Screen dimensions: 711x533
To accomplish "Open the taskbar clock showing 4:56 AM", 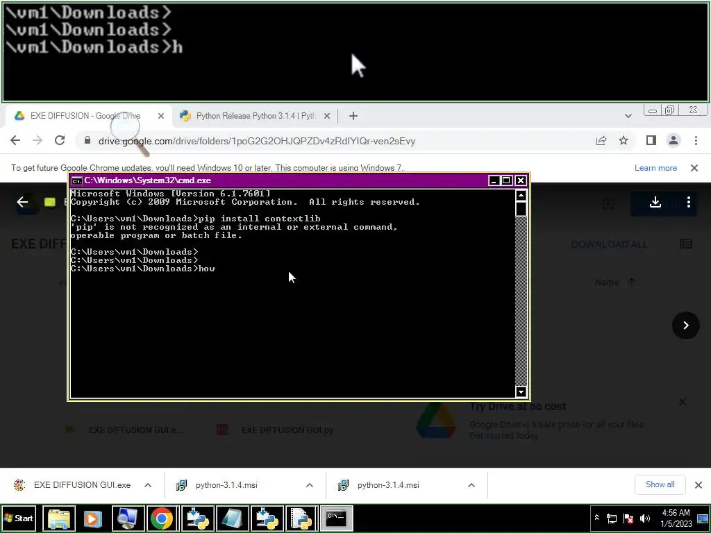I will [676, 518].
